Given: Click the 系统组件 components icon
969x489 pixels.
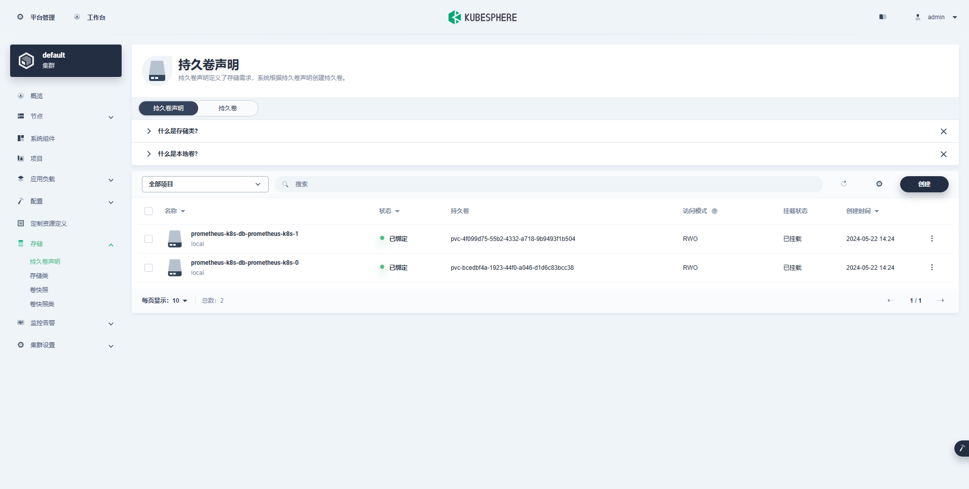Looking at the screenshot, I should 21,138.
